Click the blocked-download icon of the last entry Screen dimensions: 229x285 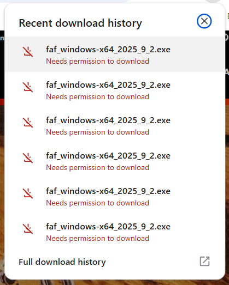tap(28, 229)
